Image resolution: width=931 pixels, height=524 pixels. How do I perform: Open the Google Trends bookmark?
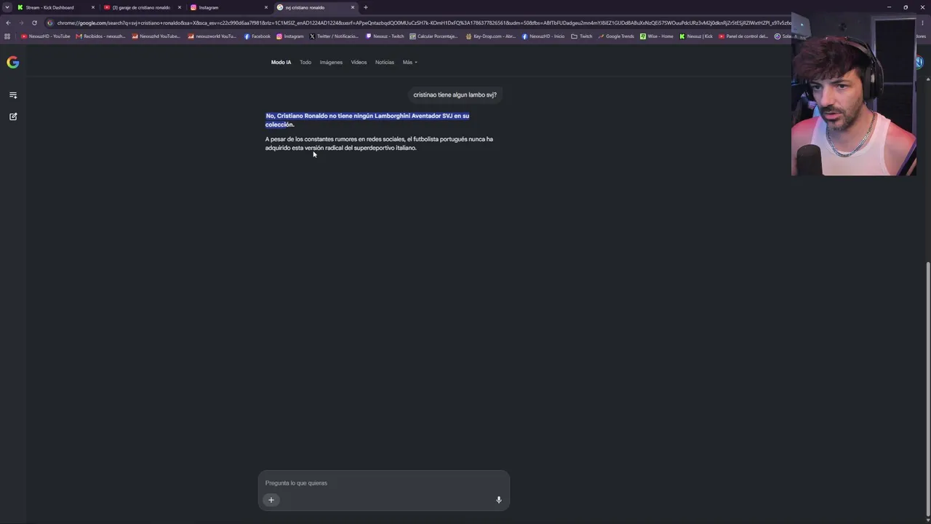pyautogui.click(x=616, y=36)
